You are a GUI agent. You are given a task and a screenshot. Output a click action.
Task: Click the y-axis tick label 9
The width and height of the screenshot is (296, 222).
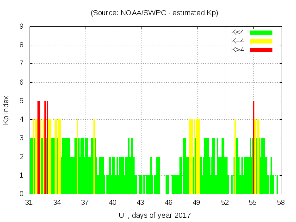click(x=22, y=27)
